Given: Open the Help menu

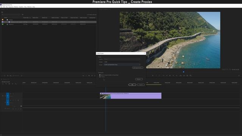Looking at the screenshot, I should click(34, 7).
